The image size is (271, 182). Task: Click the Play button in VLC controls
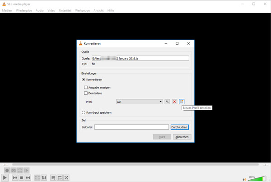point(5,177)
